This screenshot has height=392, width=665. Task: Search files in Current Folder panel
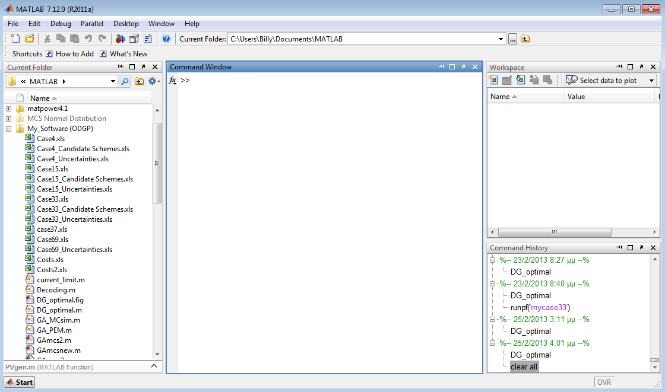(x=125, y=81)
